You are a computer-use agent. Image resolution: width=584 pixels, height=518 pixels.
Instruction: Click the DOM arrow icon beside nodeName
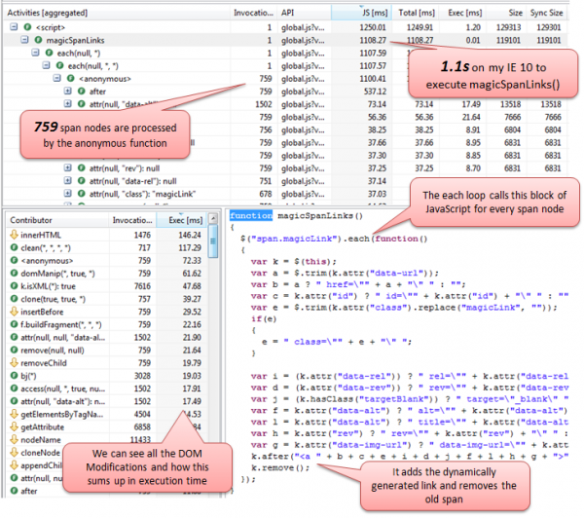(x=14, y=440)
